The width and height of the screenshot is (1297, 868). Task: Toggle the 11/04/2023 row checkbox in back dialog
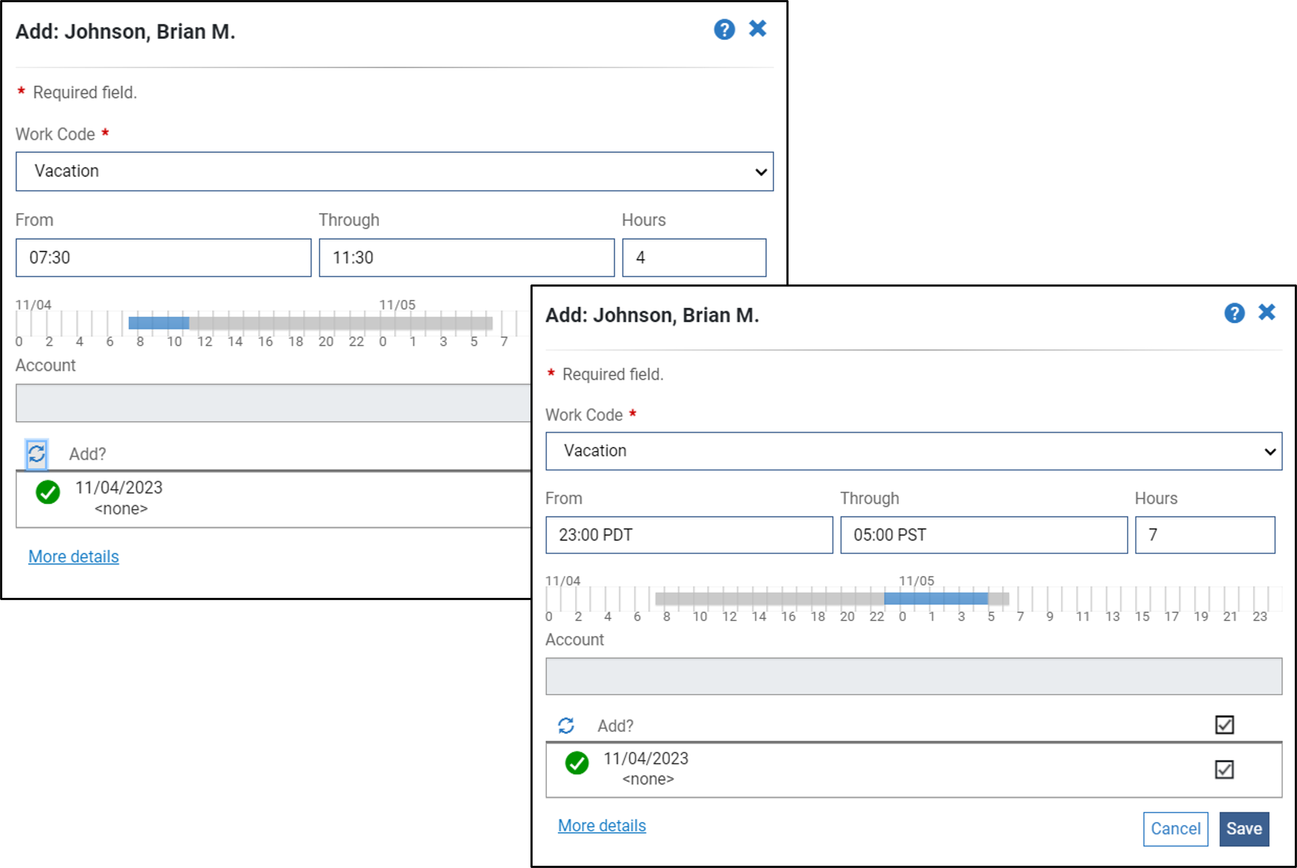click(1222, 769)
